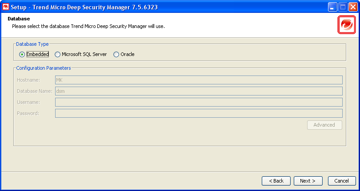360x191 pixels.
Task: Click the setup icon in title bar
Action: pos(6,7)
